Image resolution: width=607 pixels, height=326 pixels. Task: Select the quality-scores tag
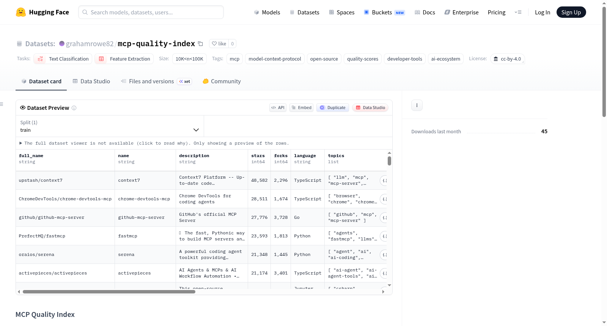point(363,59)
